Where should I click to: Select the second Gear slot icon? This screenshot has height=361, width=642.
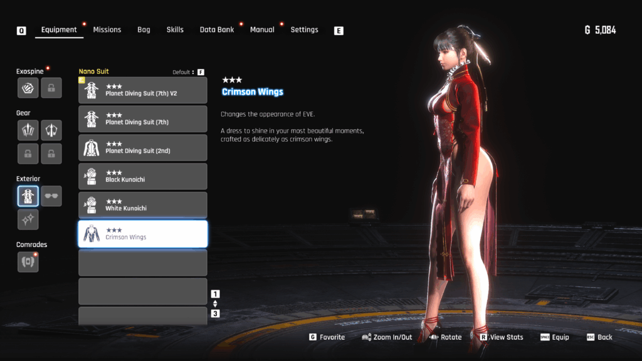click(51, 130)
